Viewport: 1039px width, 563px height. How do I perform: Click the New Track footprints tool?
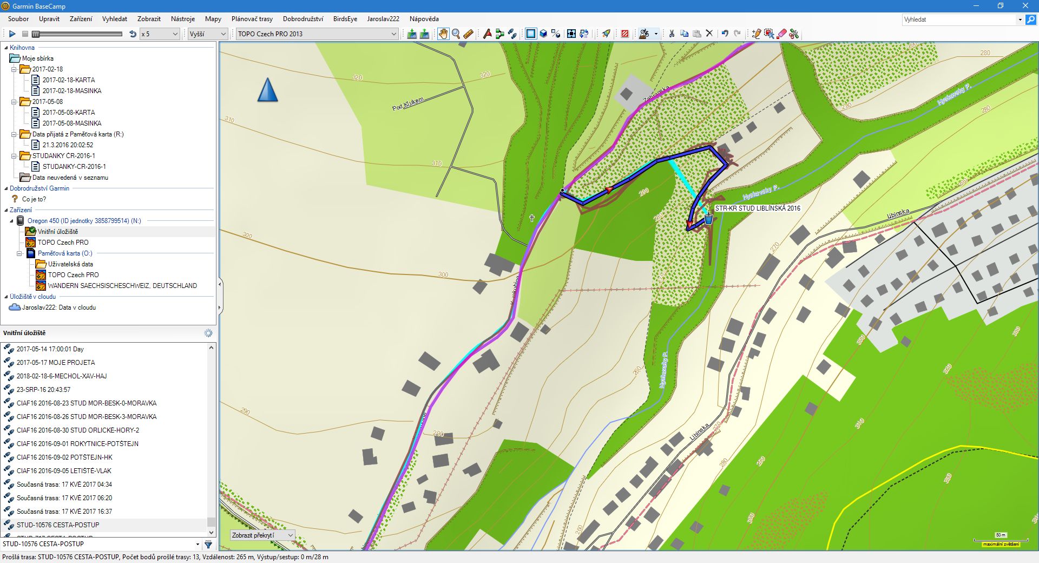pyautogui.click(x=512, y=34)
